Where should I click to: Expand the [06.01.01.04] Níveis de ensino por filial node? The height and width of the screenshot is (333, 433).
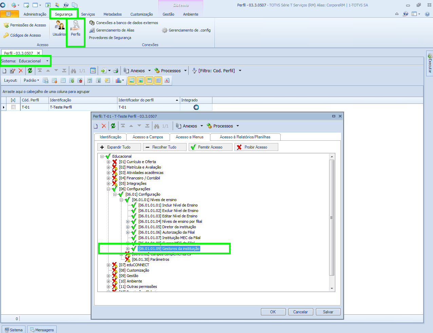click(128, 221)
